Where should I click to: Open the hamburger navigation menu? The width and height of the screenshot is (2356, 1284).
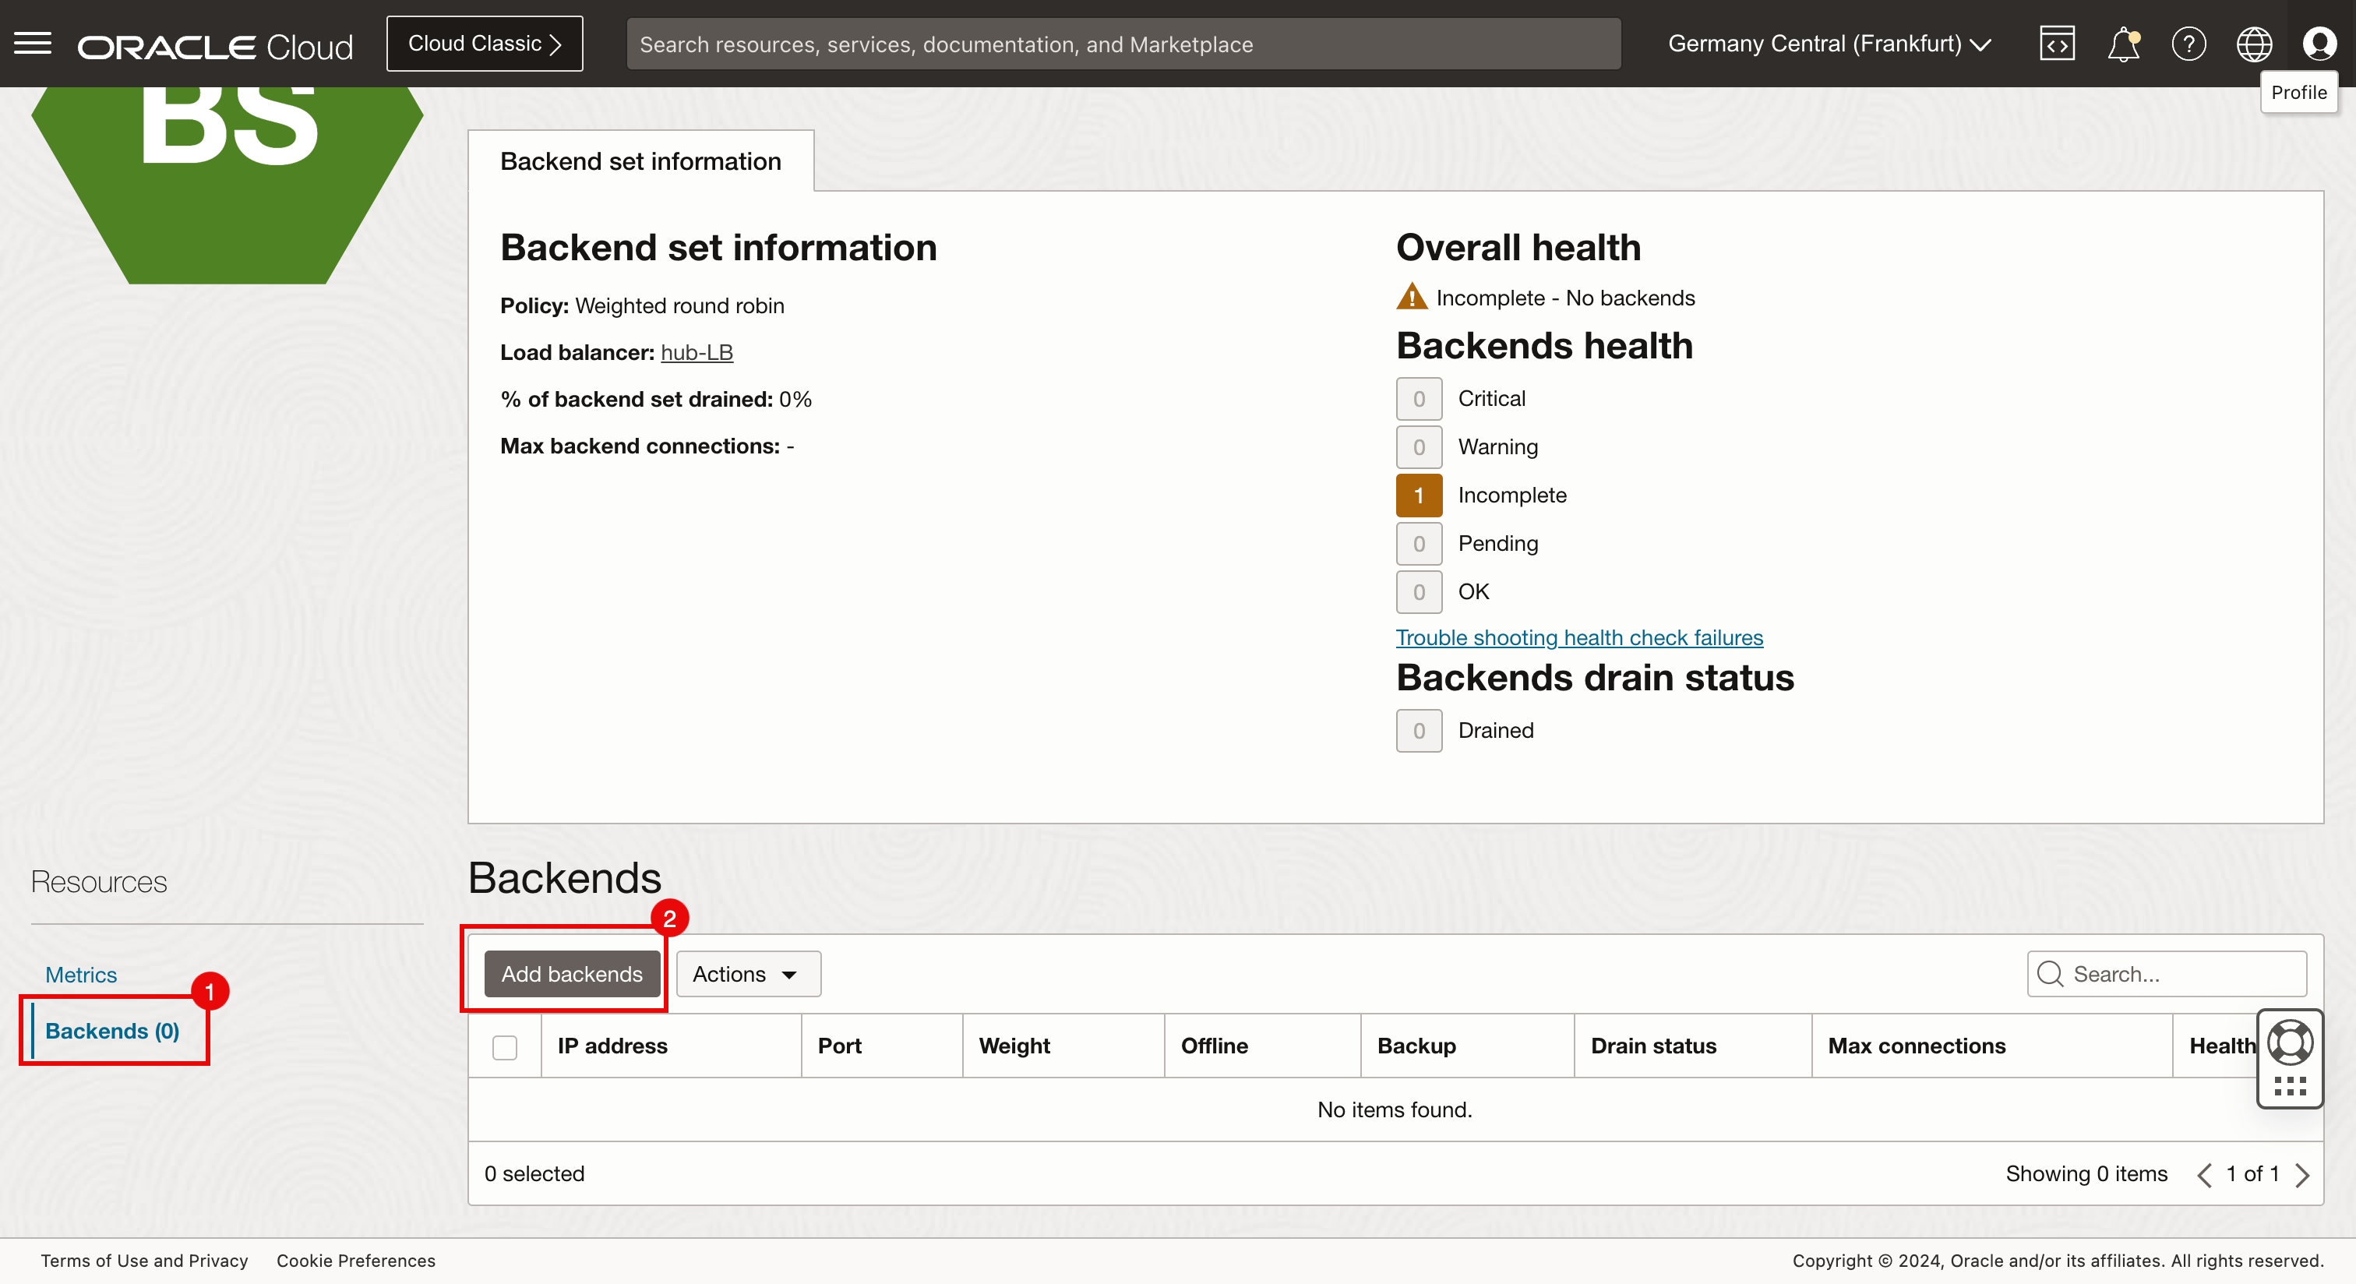[x=33, y=43]
